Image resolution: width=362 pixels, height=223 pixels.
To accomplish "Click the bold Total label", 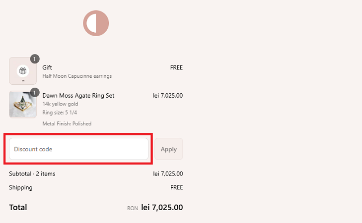I will click(x=18, y=208).
